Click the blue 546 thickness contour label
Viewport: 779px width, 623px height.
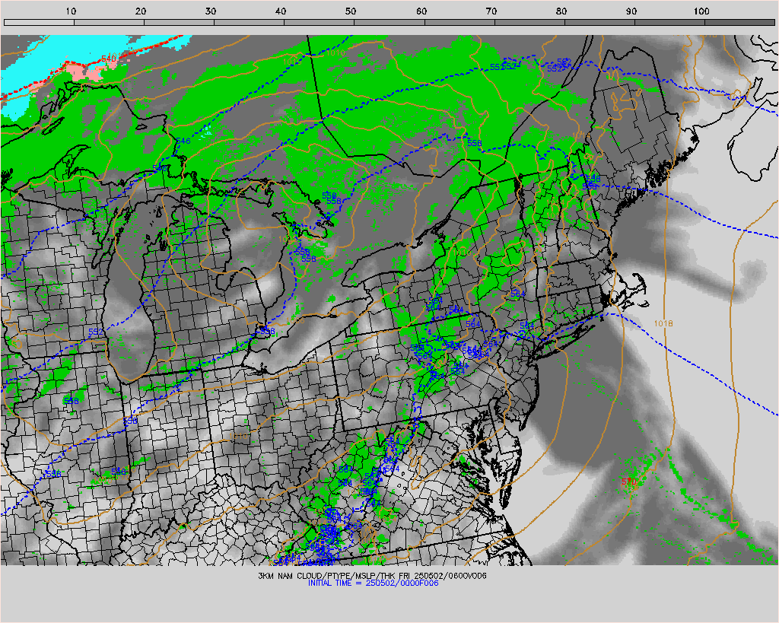point(183,141)
